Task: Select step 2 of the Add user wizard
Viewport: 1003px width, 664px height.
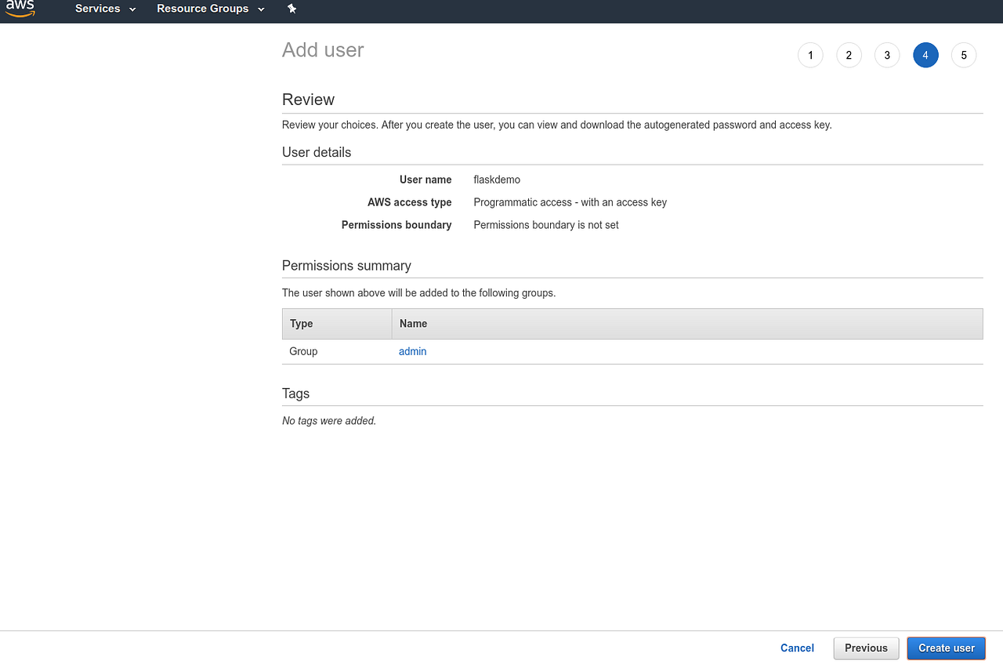Action: (x=849, y=55)
